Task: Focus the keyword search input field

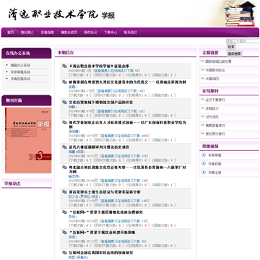Action: coord(243,41)
